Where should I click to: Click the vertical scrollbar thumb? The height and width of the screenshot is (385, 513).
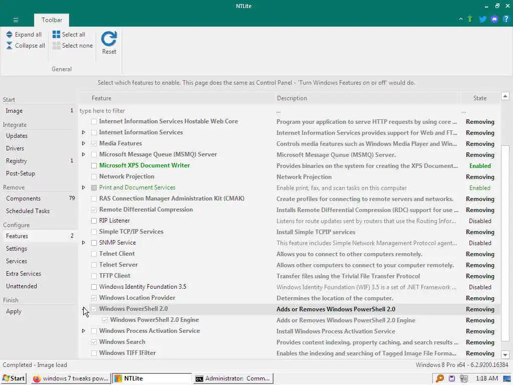[505, 243]
